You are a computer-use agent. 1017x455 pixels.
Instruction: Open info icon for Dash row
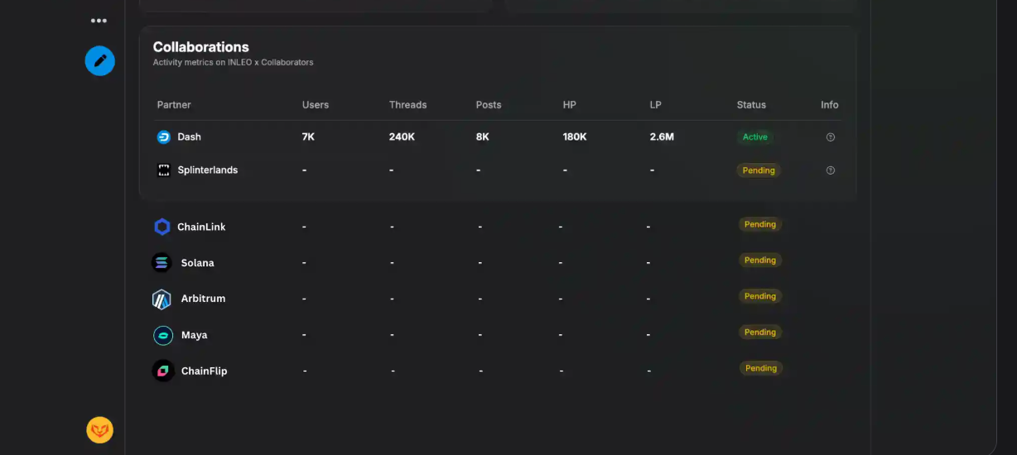click(831, 137)
